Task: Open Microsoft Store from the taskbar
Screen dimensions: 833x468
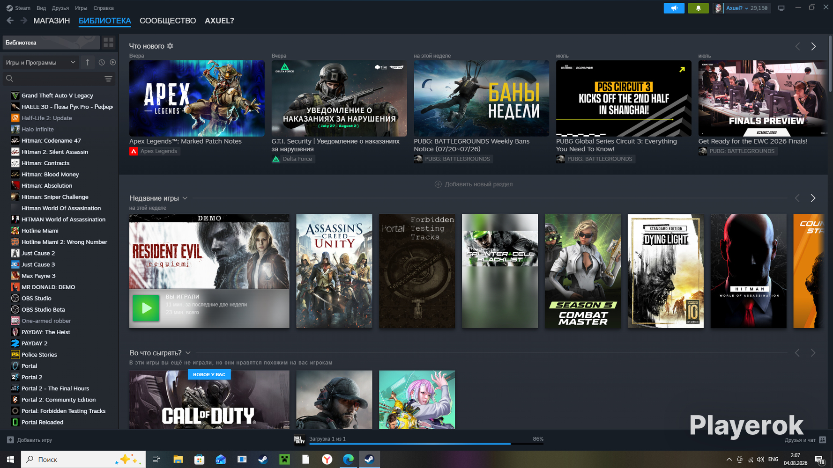Action: click(x=199, y=459)
